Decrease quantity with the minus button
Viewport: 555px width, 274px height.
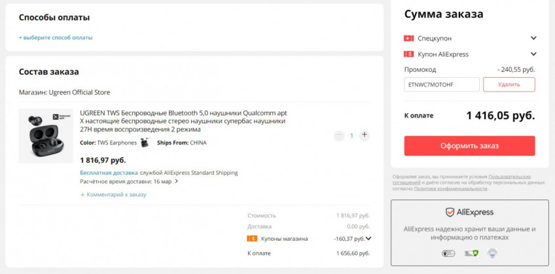[339, 135]
